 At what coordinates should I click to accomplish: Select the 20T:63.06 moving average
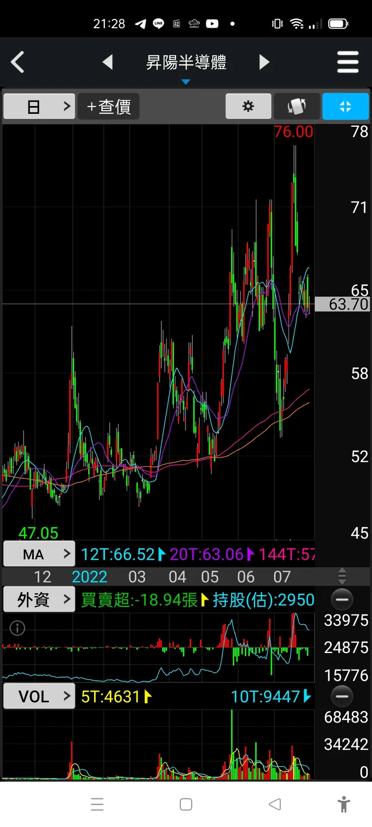pos(207,554)
